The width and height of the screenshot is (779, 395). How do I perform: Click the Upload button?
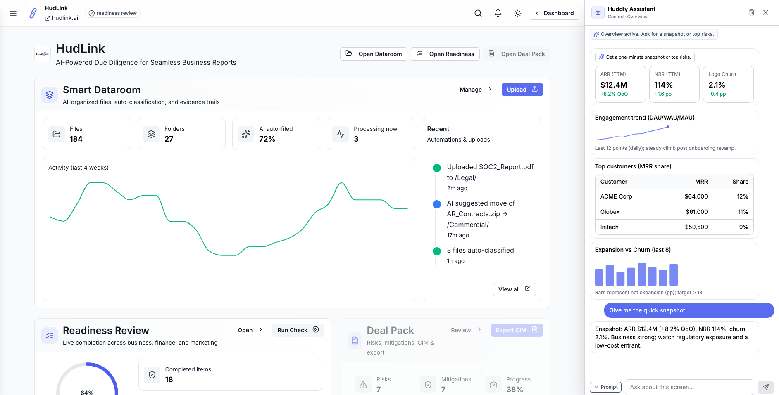coord(522,90)
